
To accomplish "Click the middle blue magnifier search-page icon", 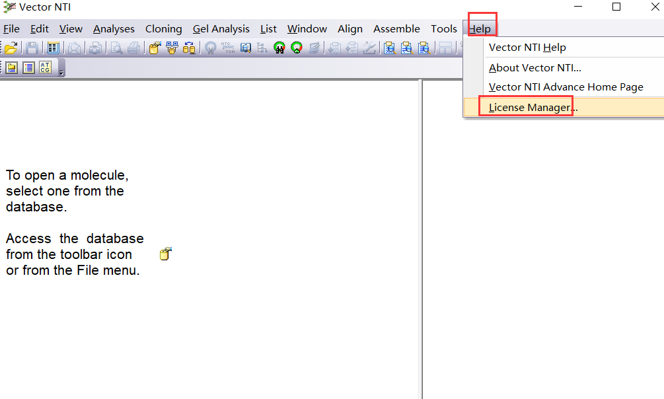I will tap(406, 48).
